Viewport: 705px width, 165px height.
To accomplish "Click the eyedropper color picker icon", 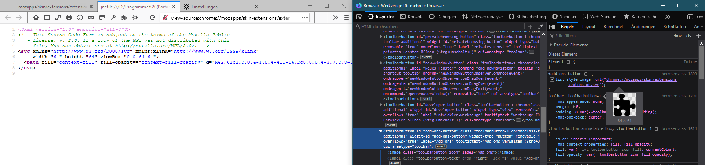I will pos(540,27).
